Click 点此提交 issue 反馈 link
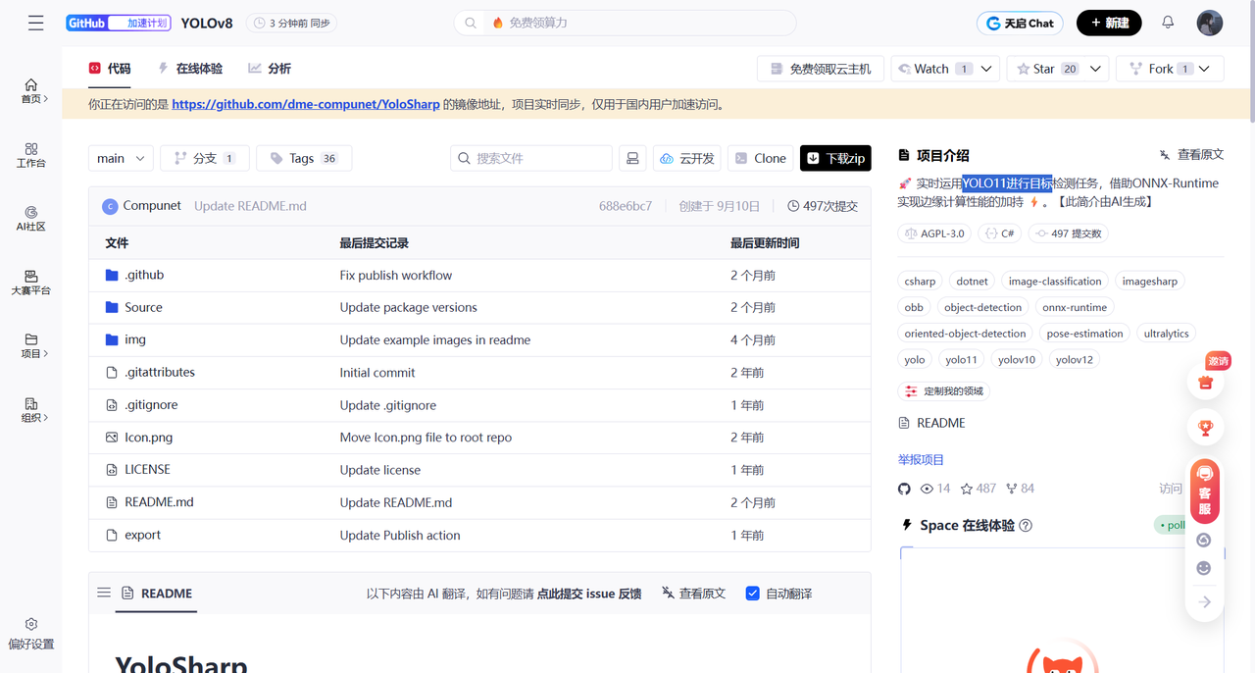The image size is (1255, 673). [589, 594]
